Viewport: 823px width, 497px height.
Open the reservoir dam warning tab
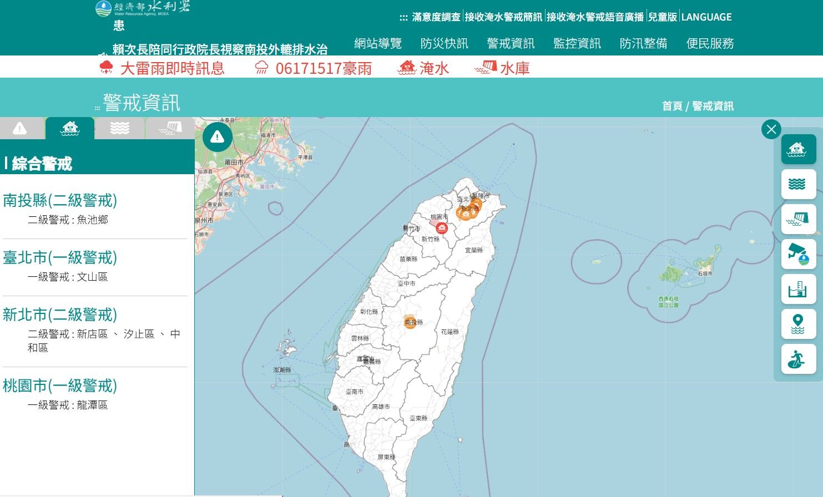point(170,128)
